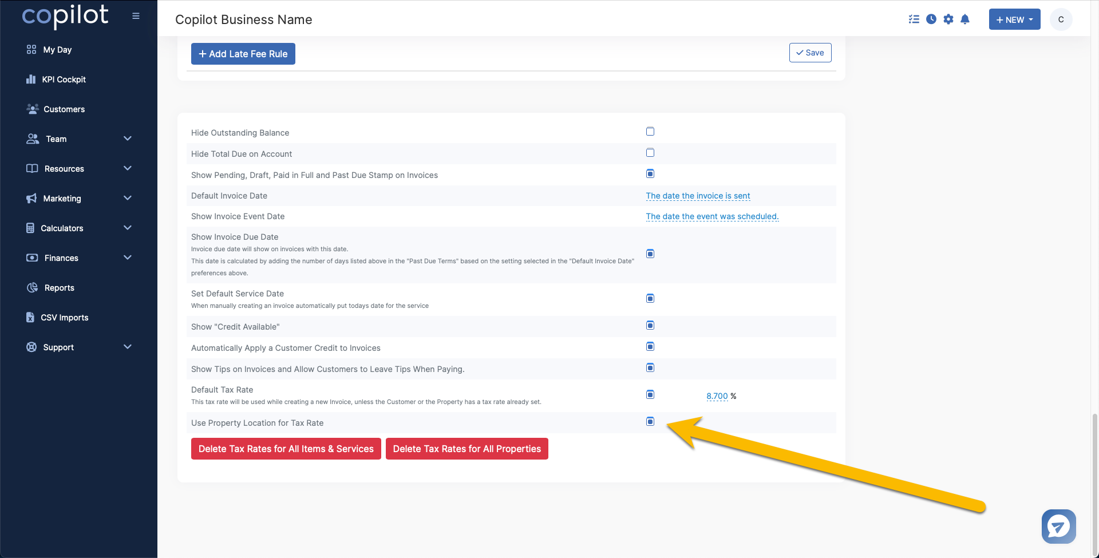Toggle Automatically Apply Customer Credit checkbox
This screenshot has height=558, width=1099.
[650, 347]
